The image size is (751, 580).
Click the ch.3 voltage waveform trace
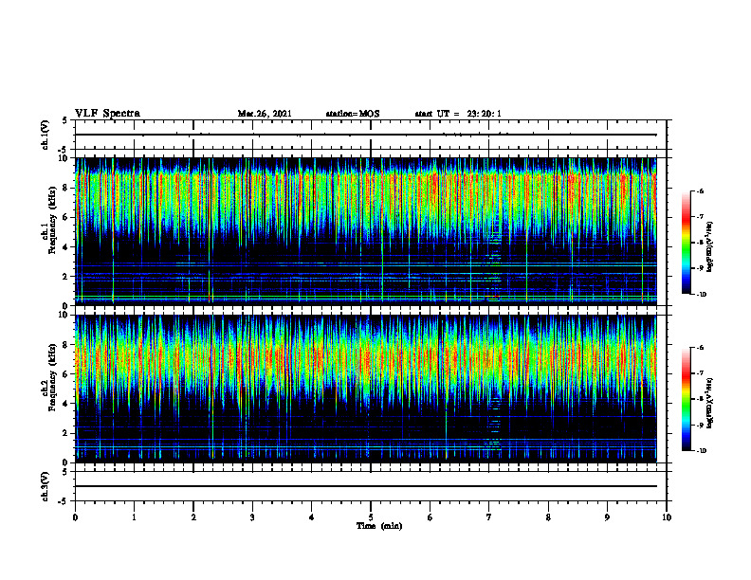click(x=366, y=486)
